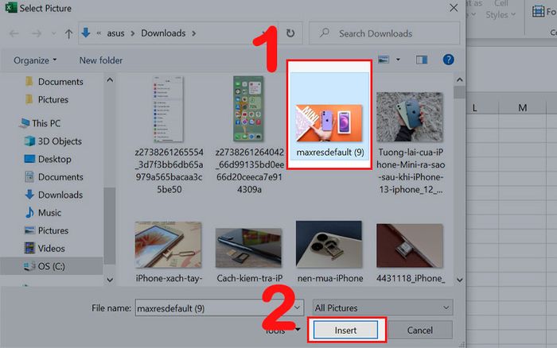The height and width of the screenshot is (348, 557).
Task: Select 'asus' in the address path
Action: pos(116,33)
